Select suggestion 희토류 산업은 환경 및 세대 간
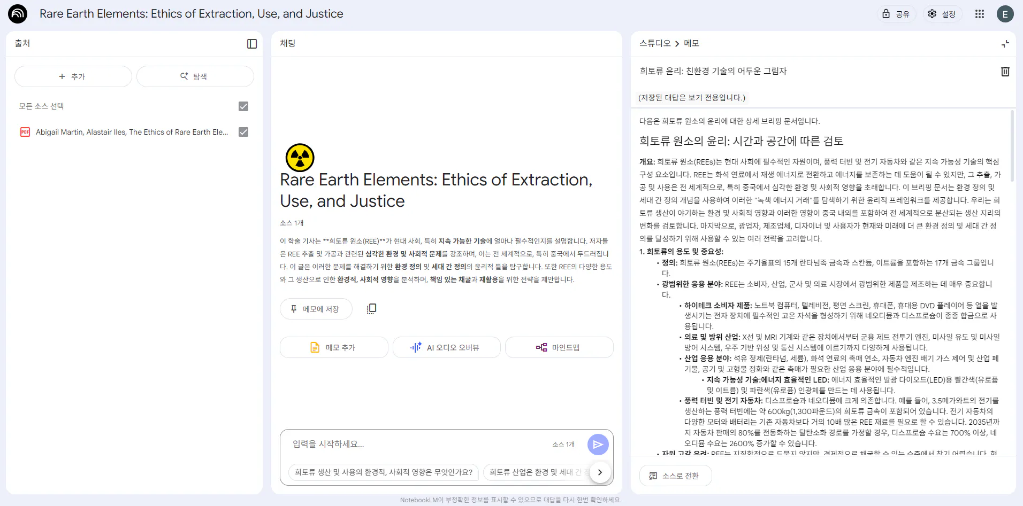Image resolution: width=1023 pixels, height=506 pixels. (537, 472)
